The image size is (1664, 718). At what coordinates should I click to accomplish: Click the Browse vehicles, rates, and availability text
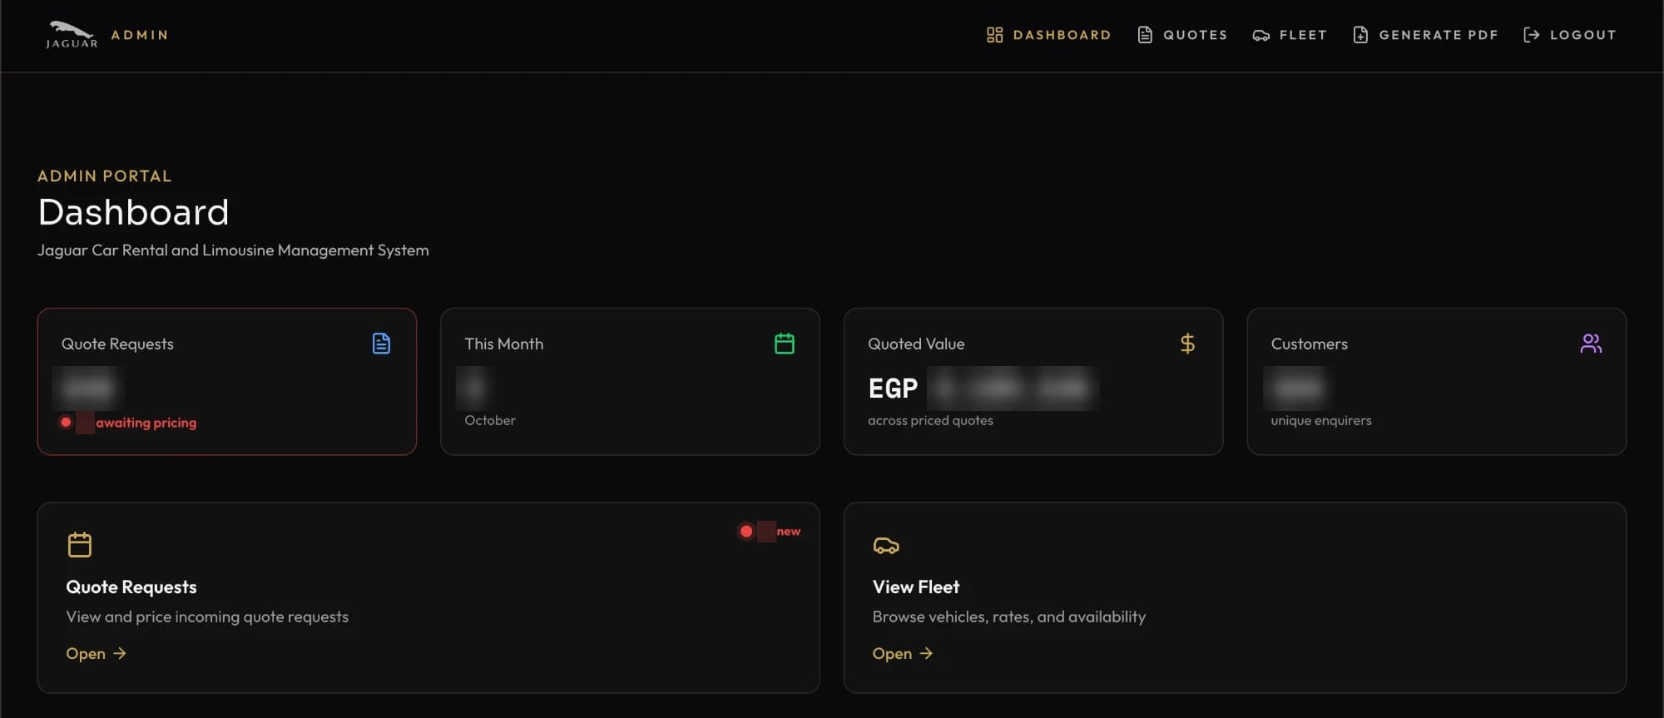(x=1009, y=617)
